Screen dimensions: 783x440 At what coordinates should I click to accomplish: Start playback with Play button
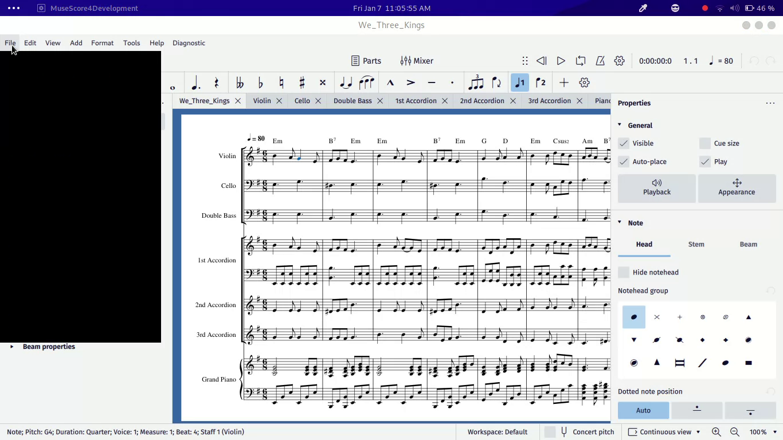(x=561, y=61)
